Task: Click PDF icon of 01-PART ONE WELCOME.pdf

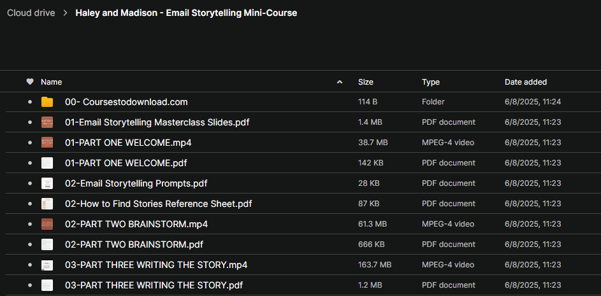Action: point(47,163)
